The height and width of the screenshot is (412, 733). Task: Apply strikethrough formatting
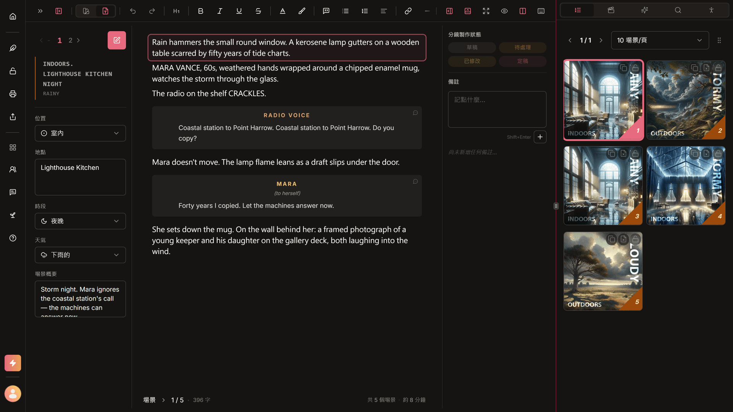pyautogui.click(x=258, y=11)
